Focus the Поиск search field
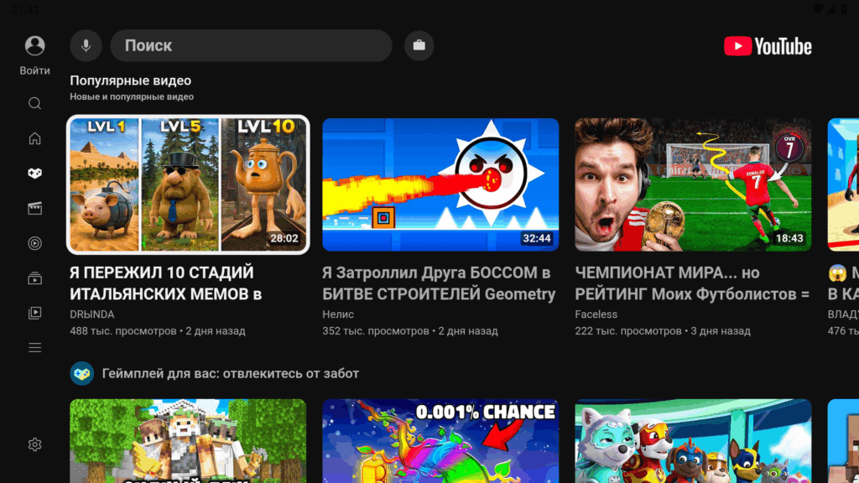Image resolution: width=859 pixels, height=483 pixels. point(252,45)
